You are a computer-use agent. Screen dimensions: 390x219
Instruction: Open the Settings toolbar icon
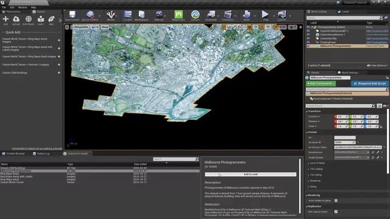159,16
